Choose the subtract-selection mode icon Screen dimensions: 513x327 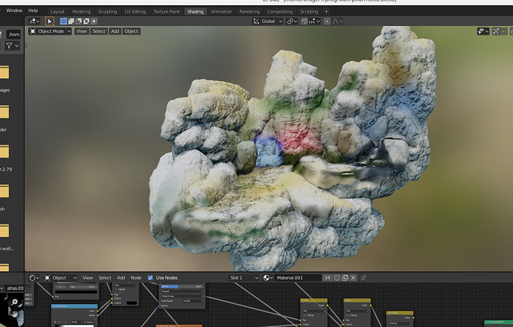[x=79, y=22]
